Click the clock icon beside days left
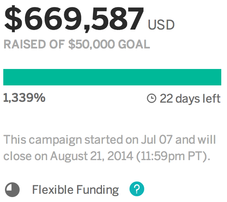Screen dimensions: 227x202 [x=152, y=98]
